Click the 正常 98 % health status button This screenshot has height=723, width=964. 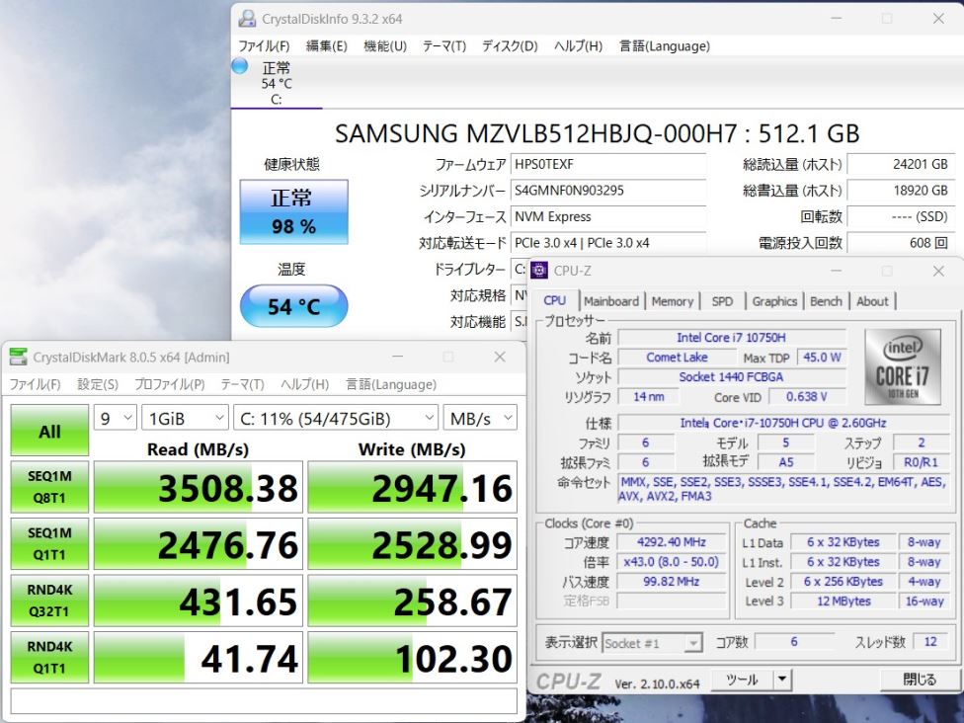[294, 211]
